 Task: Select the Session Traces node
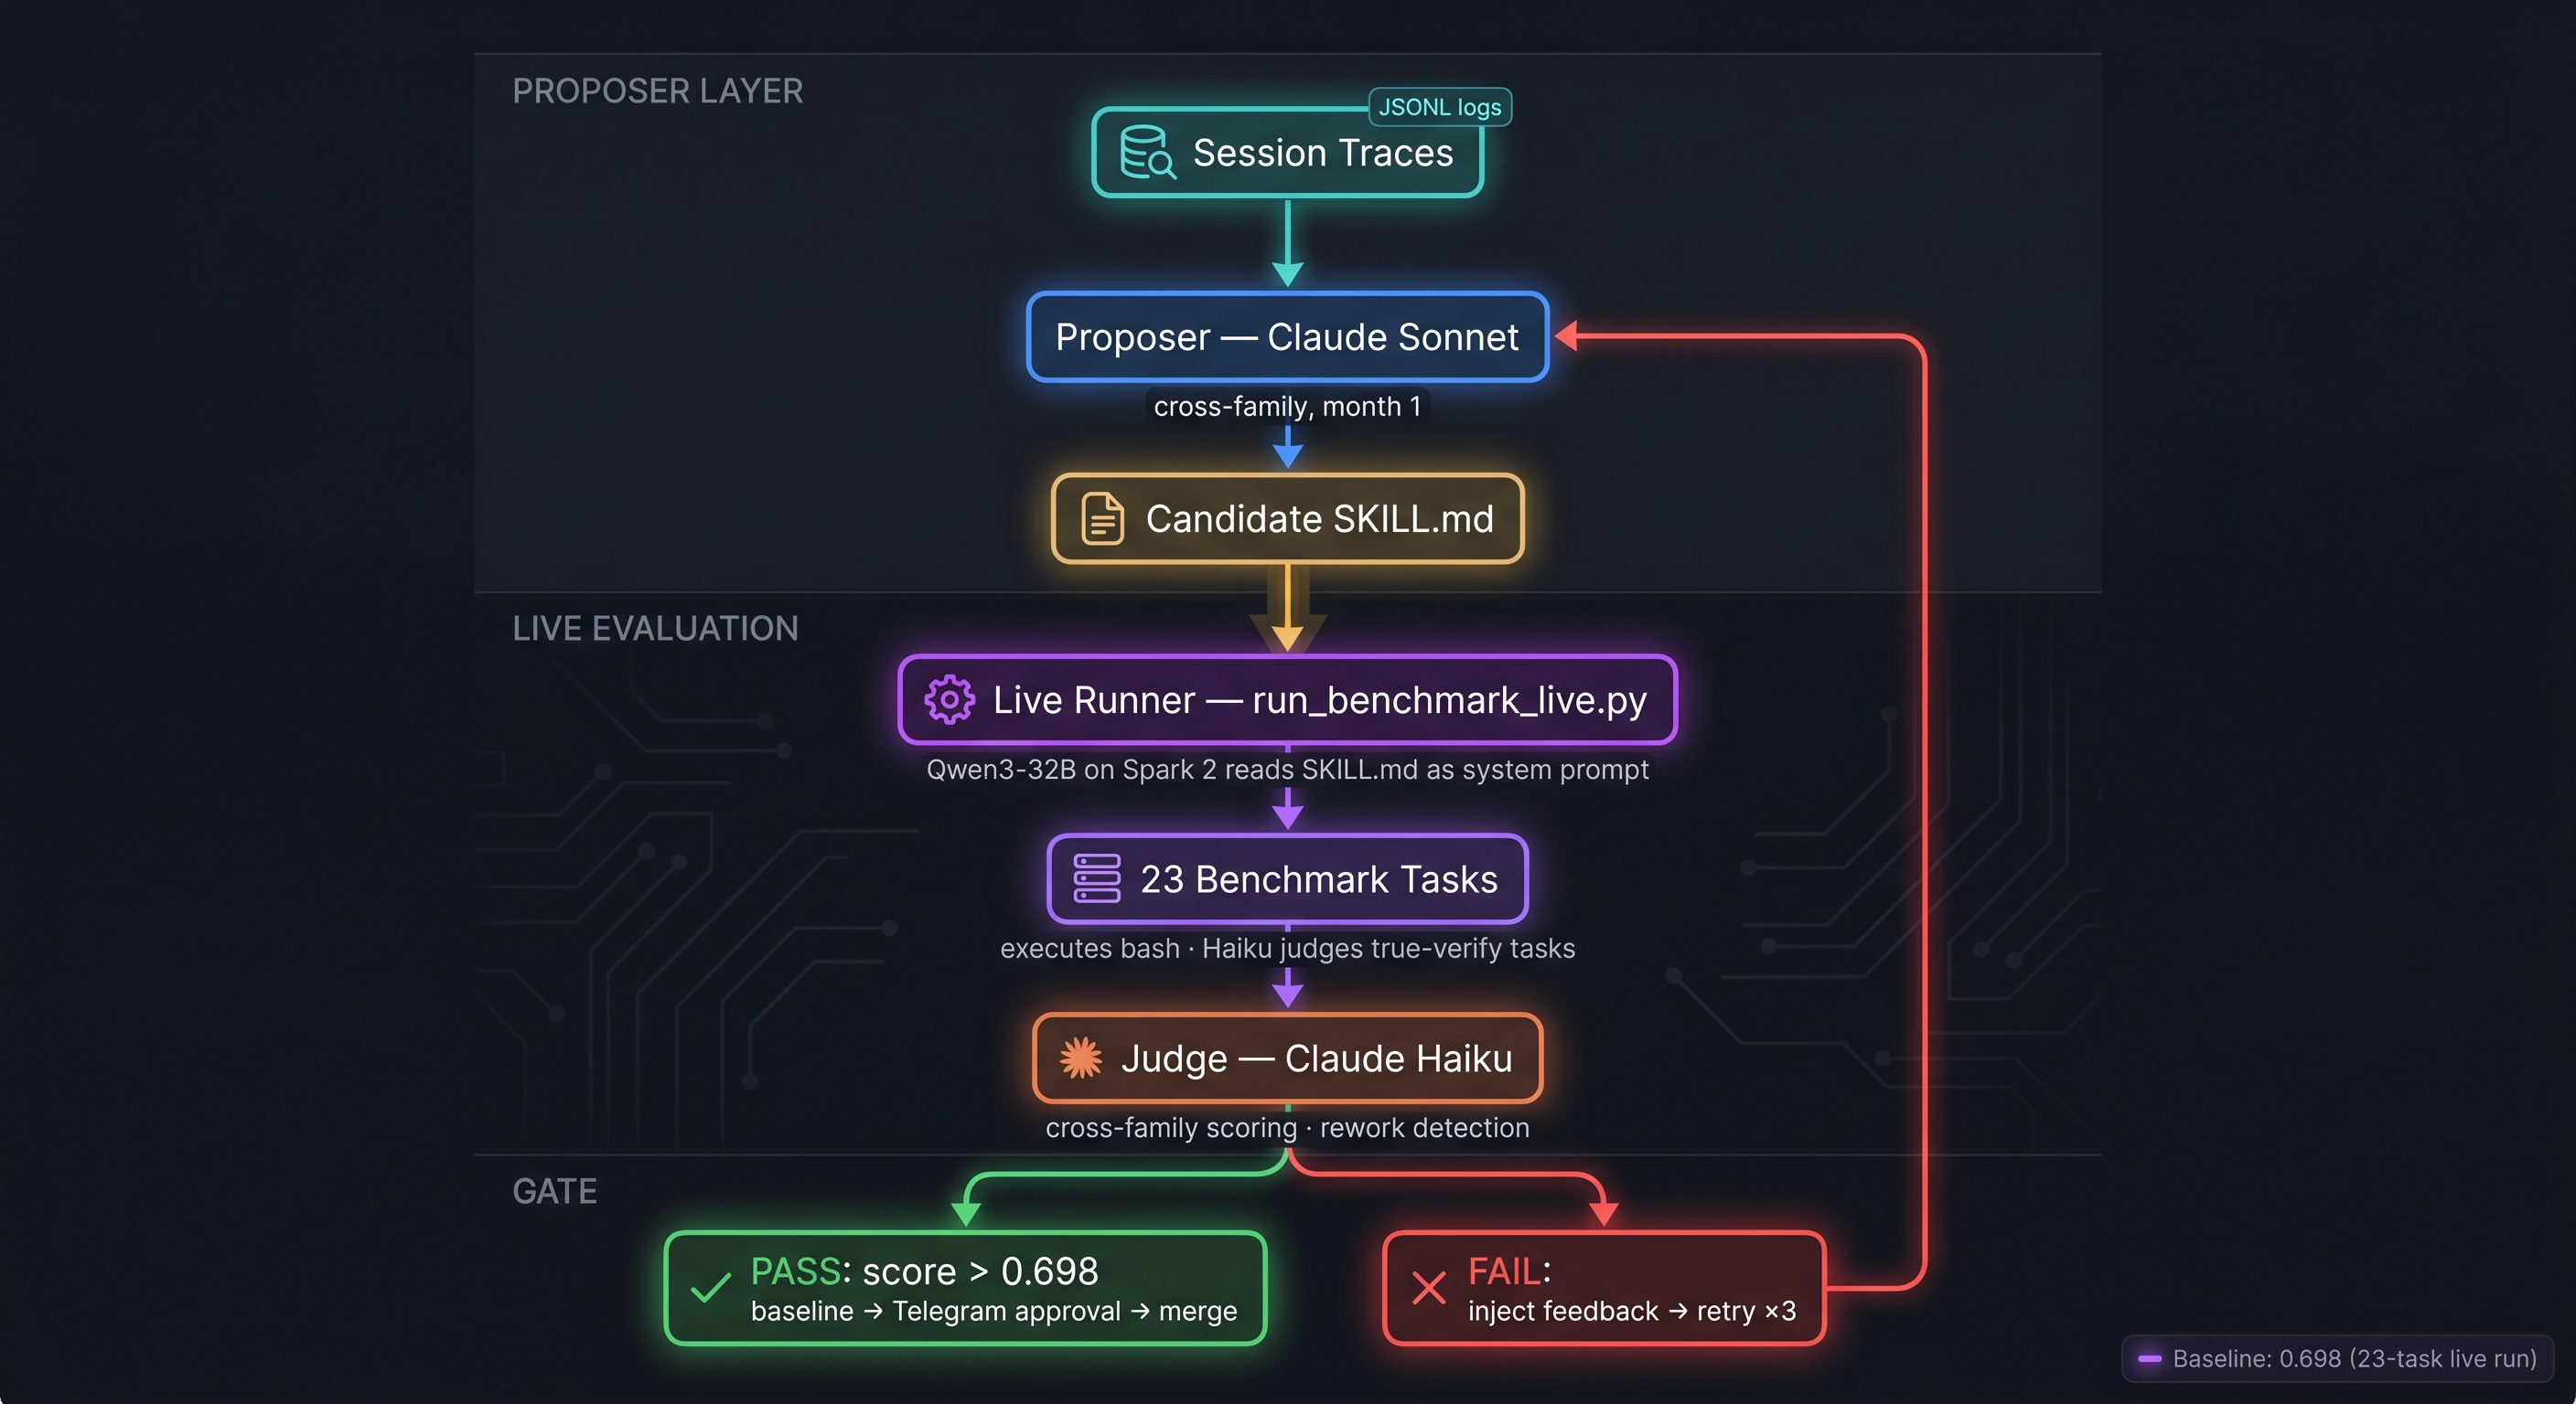tap(1287, 153)
